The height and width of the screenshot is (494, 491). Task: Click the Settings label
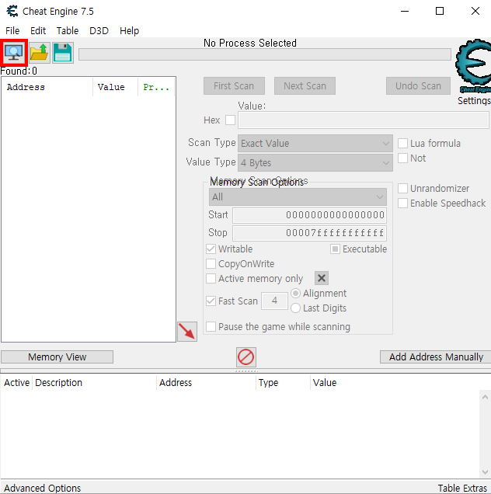[x=474, y=101]
